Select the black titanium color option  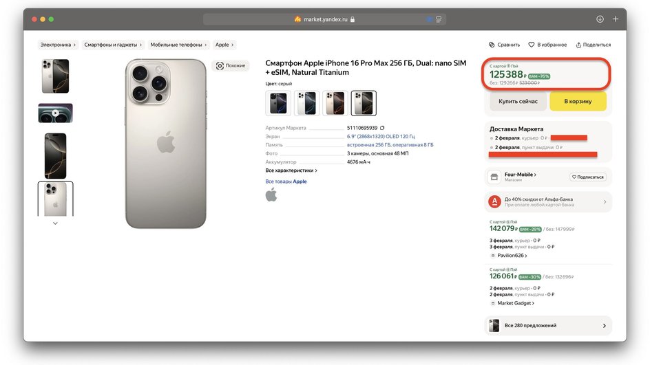[x=278, y=103]
